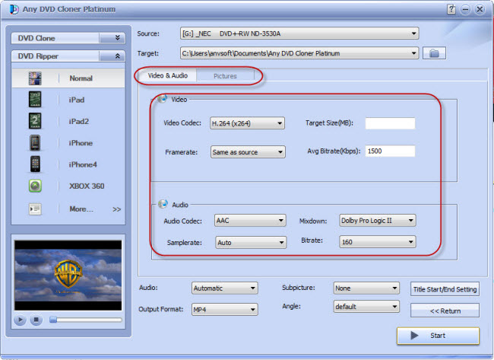Click the Avg Bitrate(Kbps) field
494x360 pixels.
point(390,151)
